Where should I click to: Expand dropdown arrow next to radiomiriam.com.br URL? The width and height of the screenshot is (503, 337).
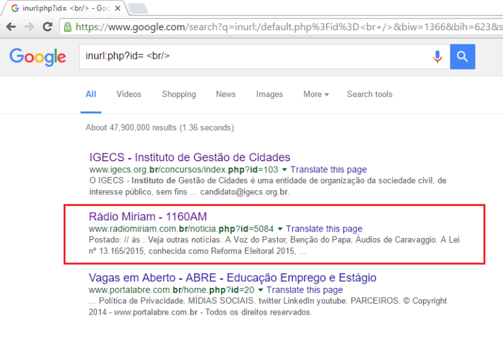280,229
